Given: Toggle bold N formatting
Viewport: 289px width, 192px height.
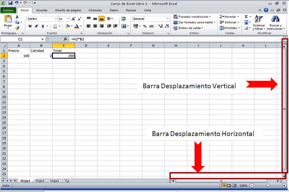Looking at the screenshot, I should click(x=30, y=26).
